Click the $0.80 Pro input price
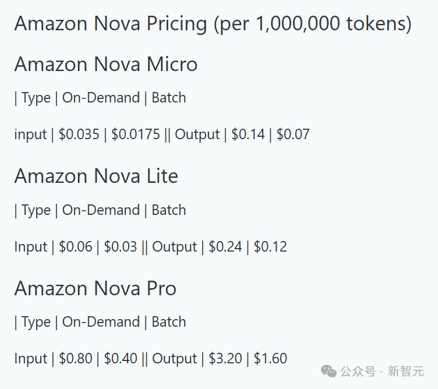Screen dimensions: 438x389 (x=75, y=358)
